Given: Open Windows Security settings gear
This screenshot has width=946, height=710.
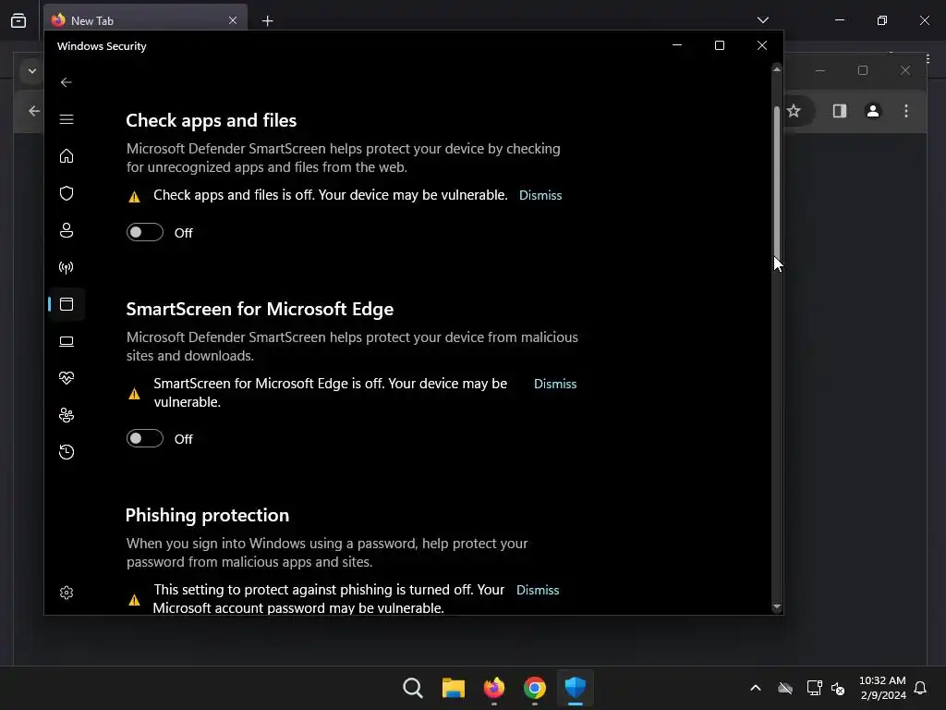Looking at the screenshot, I should coord(67,593).
